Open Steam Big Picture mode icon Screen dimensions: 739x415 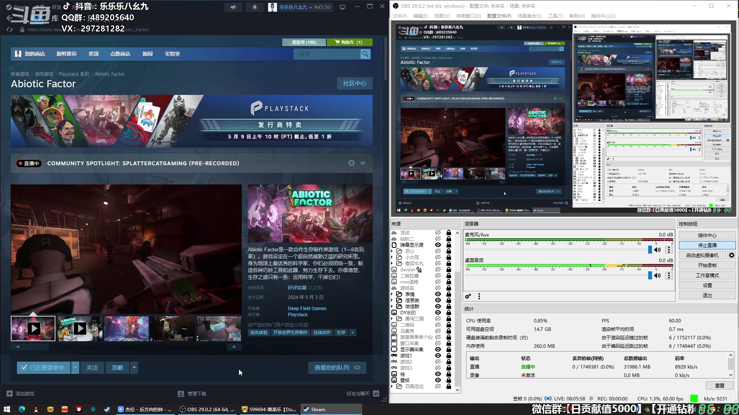click(x=343, y=7)
